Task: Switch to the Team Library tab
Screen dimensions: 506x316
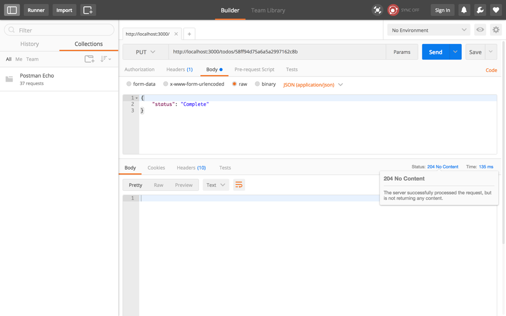Action: [268, 10]
